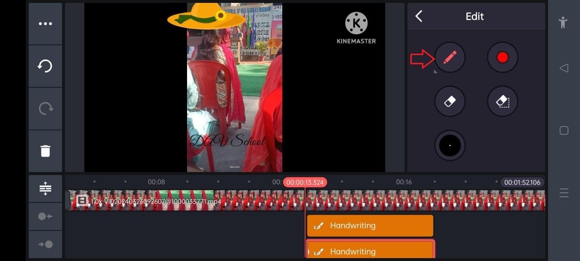
Task: Go back from the Edit panel
Action: [x=419, y=16]
